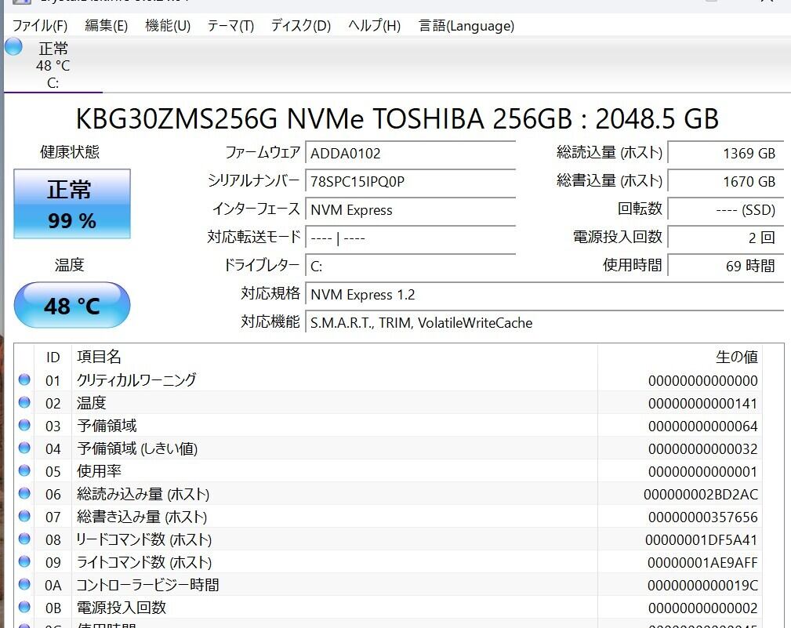This screenshot has height=628, width=791.
Task: Click the status orb for リードコマンド数 row
Action: click(x=24, y=538)
